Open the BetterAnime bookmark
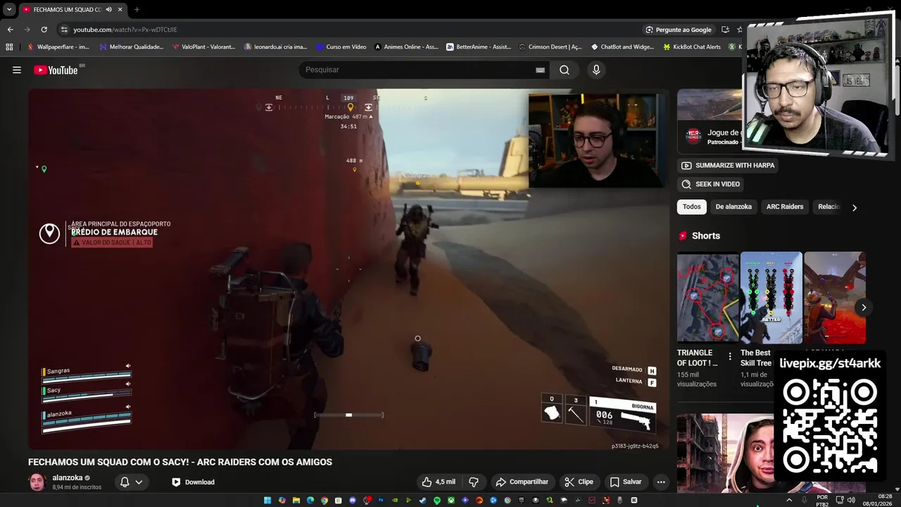901x507 pixels. tap(479, 46)
